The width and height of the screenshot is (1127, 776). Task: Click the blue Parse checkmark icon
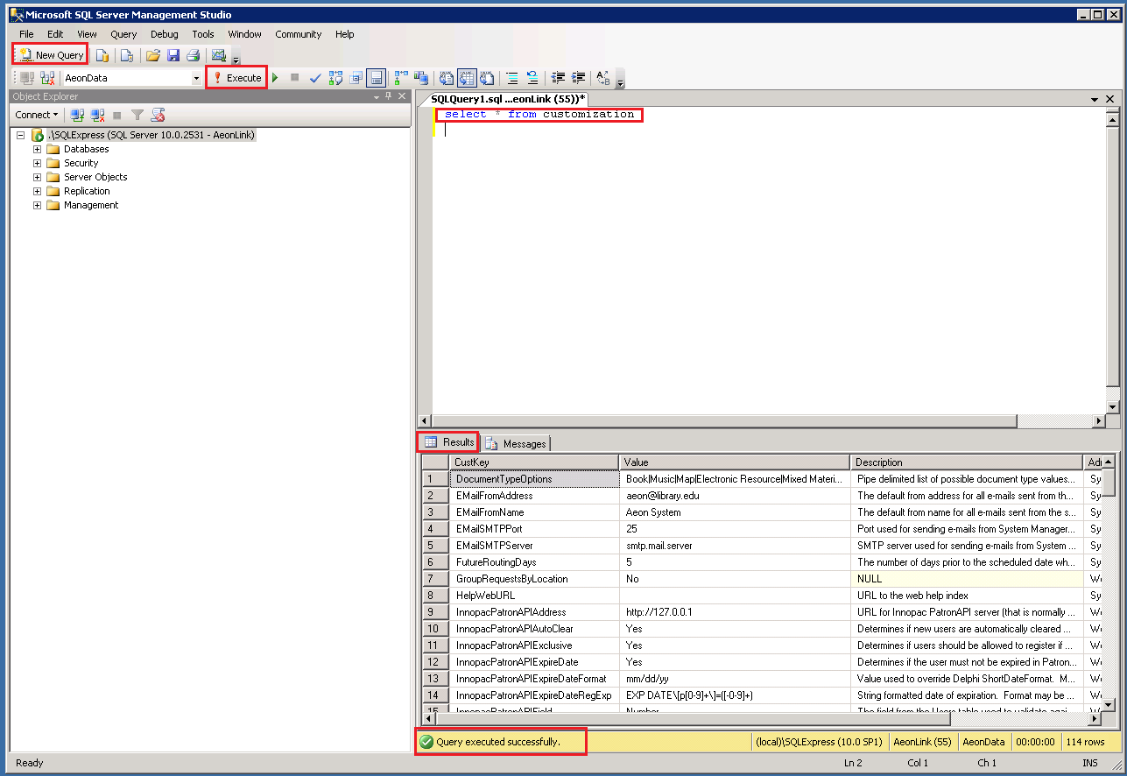(x=315, y=78)
